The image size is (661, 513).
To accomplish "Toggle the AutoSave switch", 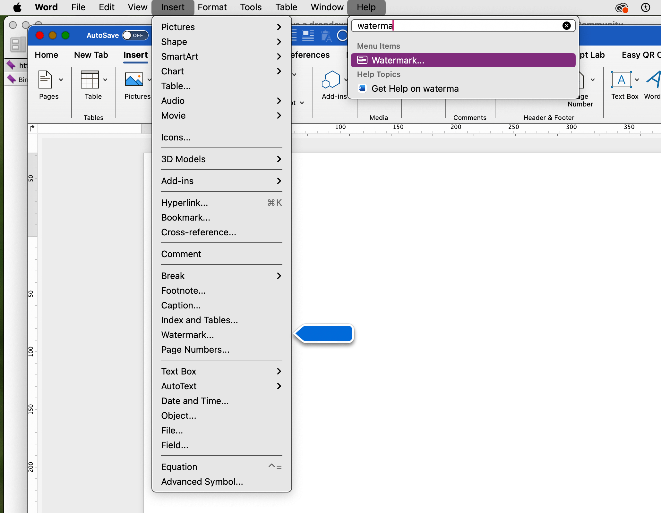I will coord(135,35).
